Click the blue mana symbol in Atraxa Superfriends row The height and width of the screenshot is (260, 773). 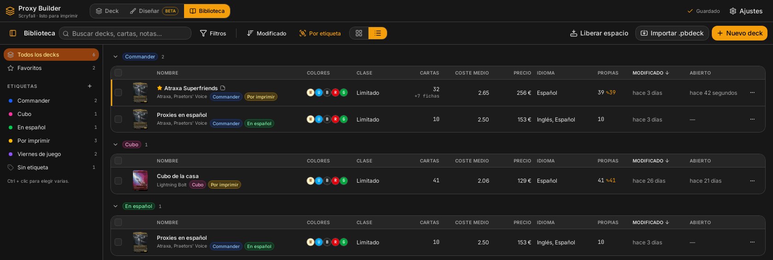tap(319, 92)
